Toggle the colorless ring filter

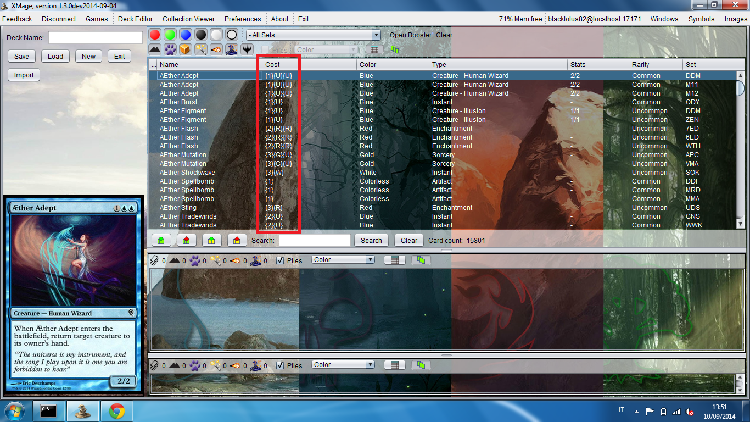coord(232,35)
